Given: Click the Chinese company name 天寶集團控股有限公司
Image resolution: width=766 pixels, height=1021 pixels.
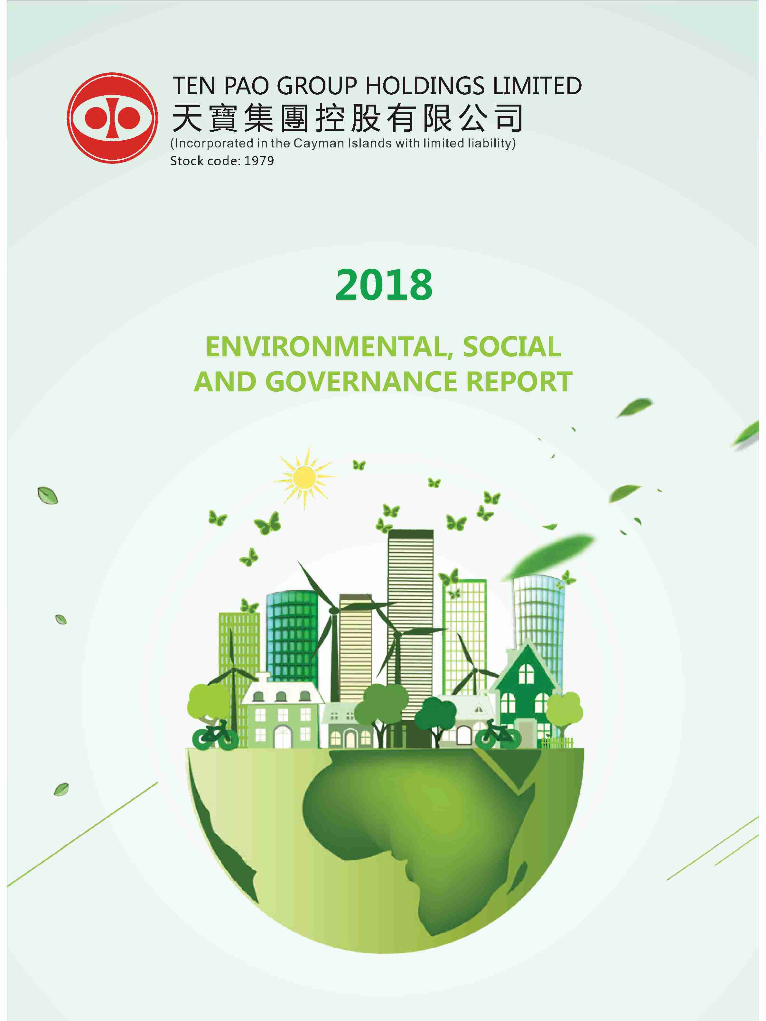Looking at the screenshot, I should coord(347,118).
